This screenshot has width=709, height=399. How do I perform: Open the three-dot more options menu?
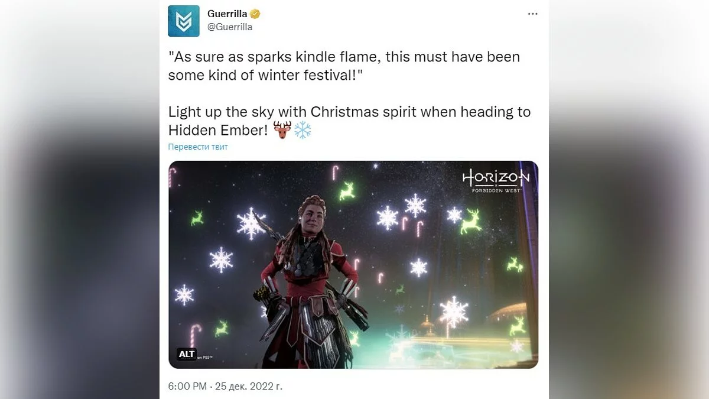tap(532, 14)
